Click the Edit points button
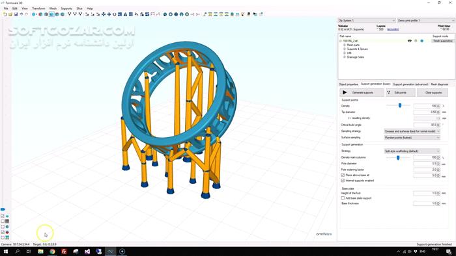 pos(401,92)
